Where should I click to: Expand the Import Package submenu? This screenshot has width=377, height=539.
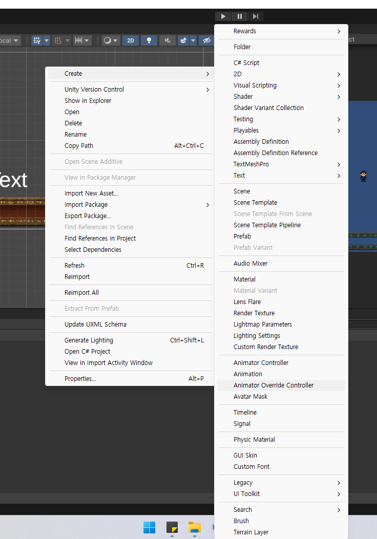[x=131, y=205]
